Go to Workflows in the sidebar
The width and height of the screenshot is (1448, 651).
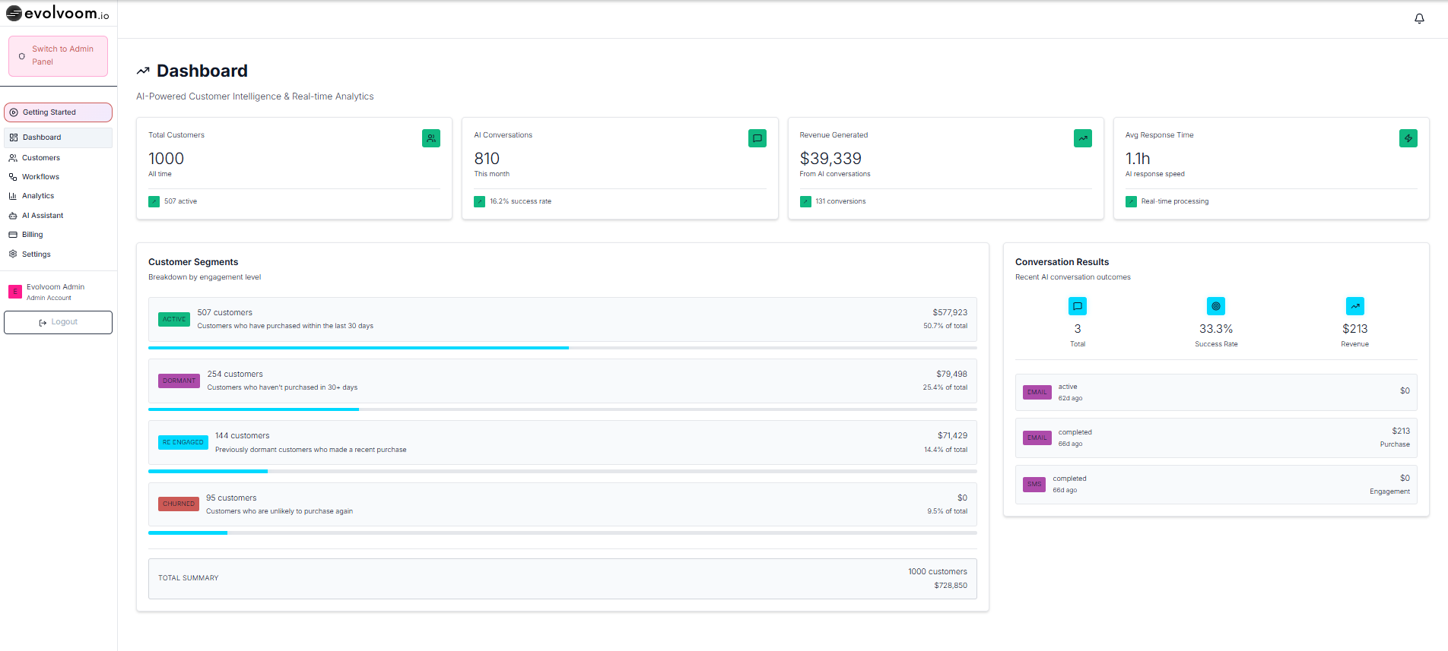pos(40,177)
